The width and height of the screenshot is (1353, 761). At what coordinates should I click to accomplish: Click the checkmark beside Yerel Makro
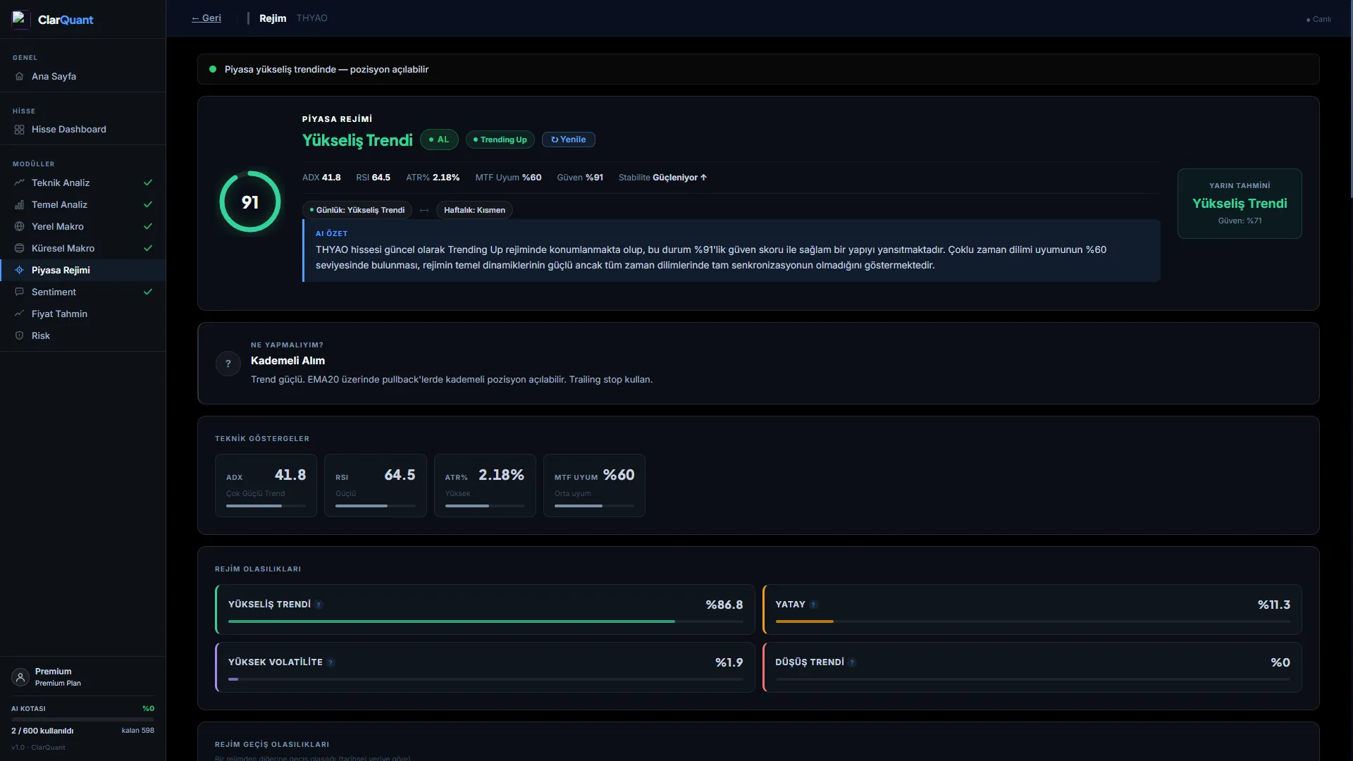click(x=148, y=227)
